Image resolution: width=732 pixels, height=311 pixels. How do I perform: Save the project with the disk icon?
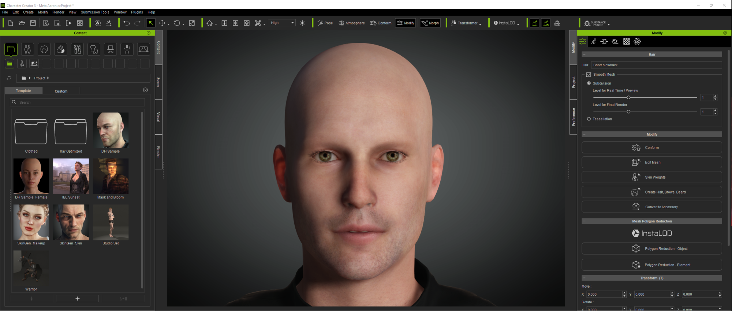pos(33,23)
